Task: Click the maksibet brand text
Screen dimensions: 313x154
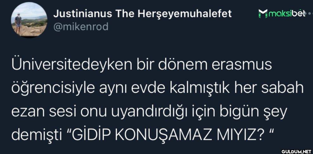Action: [x=287, y=13]
